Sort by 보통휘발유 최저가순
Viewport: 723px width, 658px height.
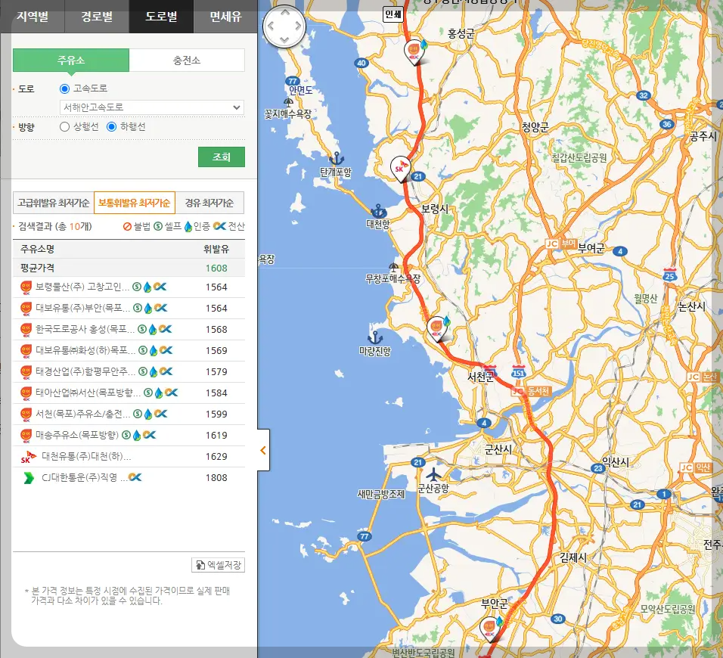coord(134,203)
